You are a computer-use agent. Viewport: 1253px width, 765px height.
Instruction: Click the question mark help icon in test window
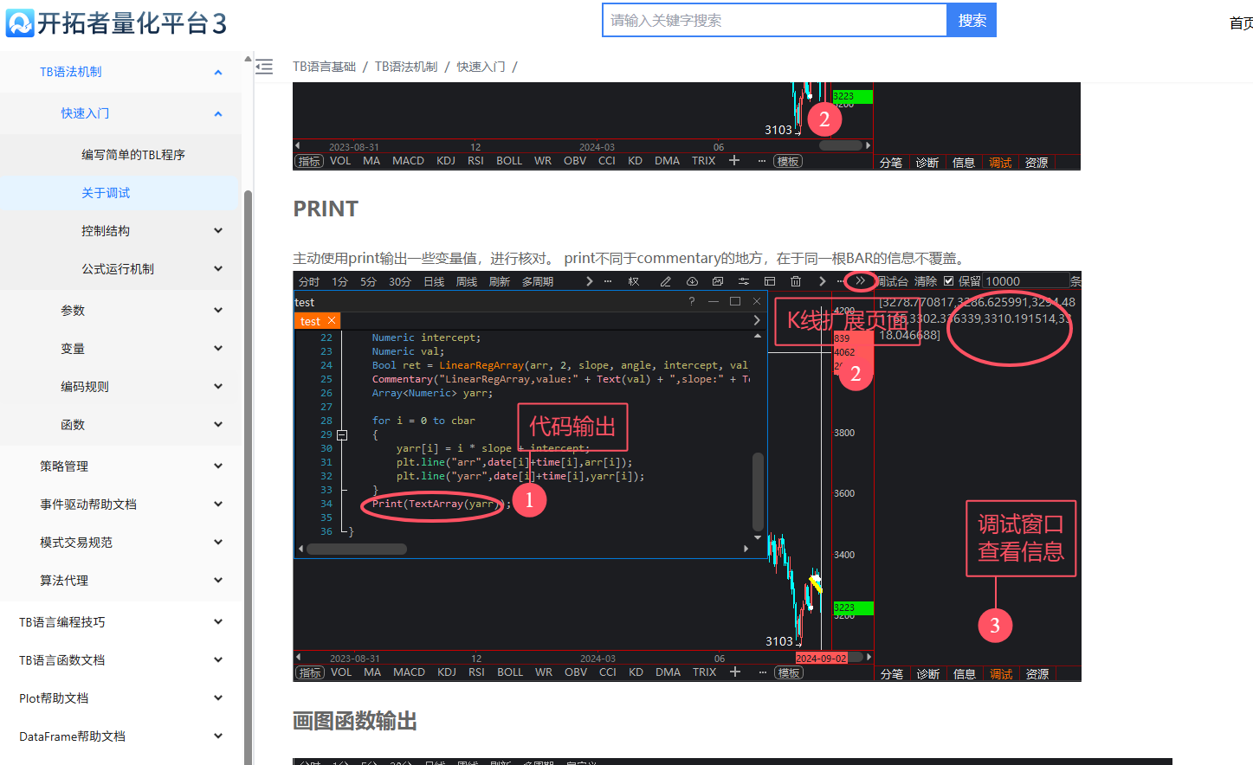pos(691,301)
